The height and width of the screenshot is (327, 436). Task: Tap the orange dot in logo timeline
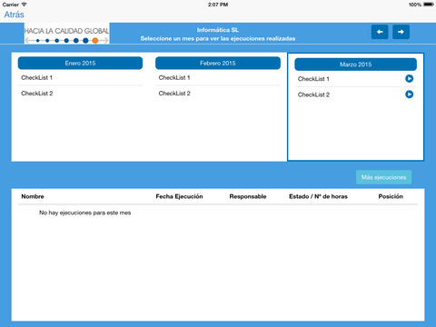coord(95,41)
